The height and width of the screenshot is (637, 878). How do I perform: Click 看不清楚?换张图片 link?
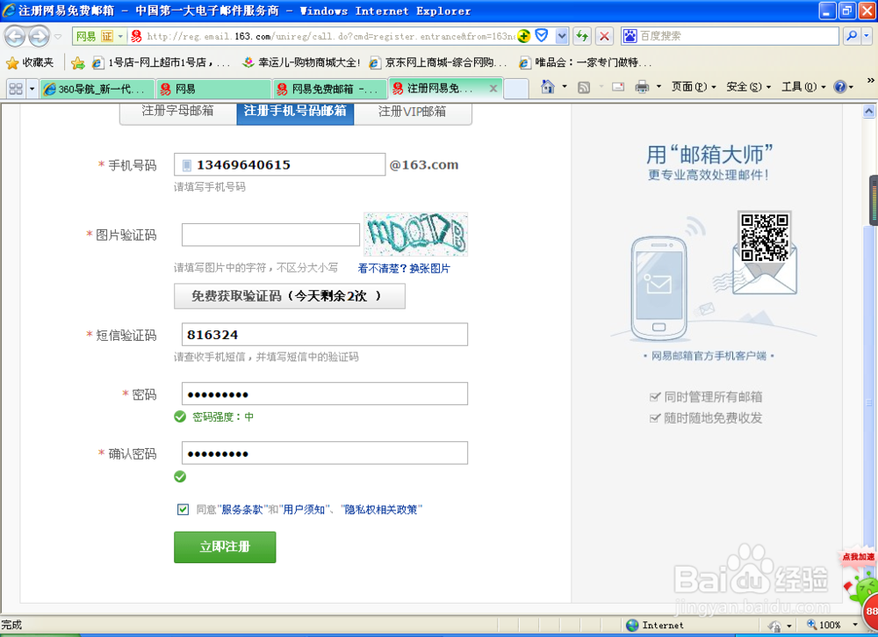tap(403, 268)
